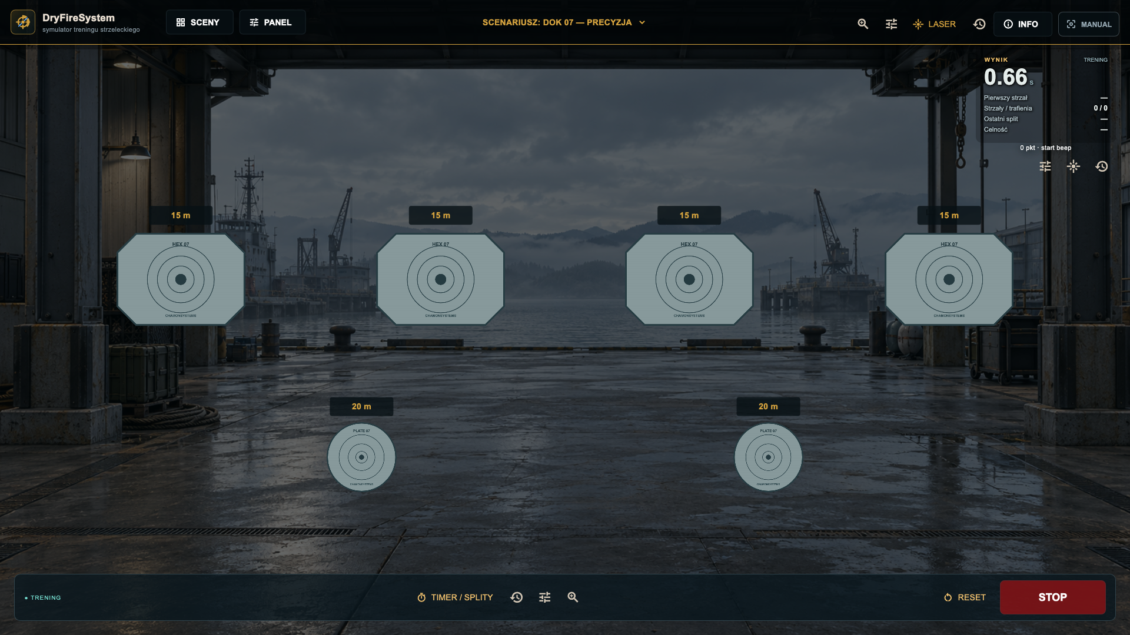Click the 15 m label of leftmost target
Viewport: 1130px width, 635px height.
pyautogui.click(x=181, y=215)
